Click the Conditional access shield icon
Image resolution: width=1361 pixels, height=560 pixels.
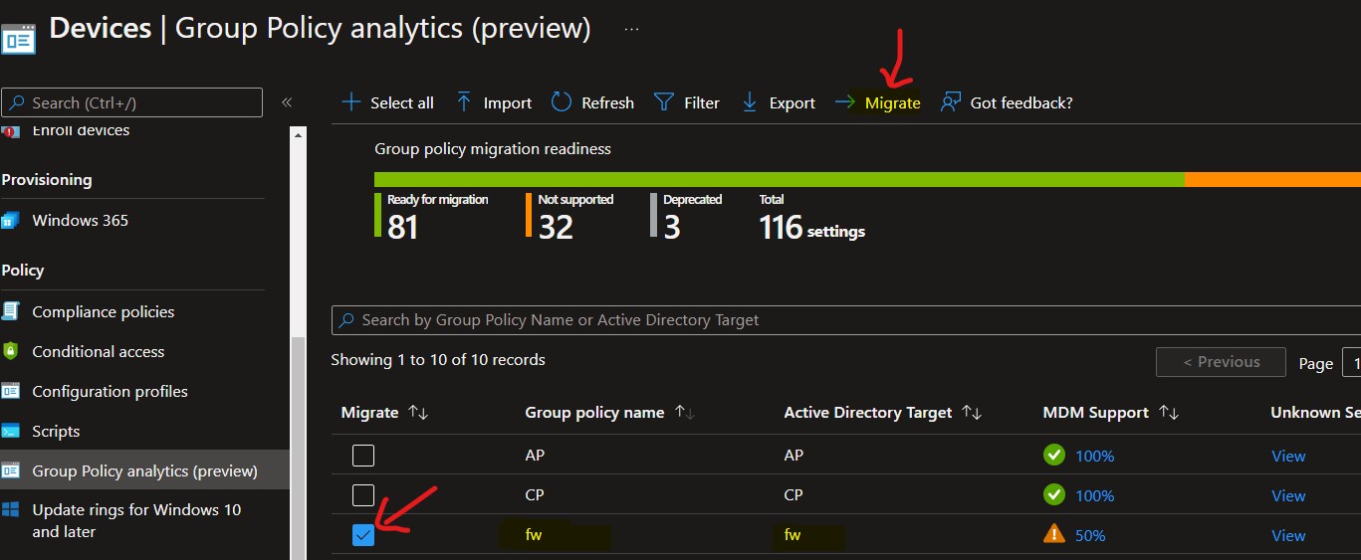click(x=11, y=351)
